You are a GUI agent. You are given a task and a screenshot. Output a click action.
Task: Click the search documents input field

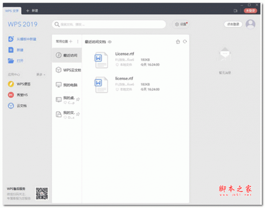coord(109,24)
